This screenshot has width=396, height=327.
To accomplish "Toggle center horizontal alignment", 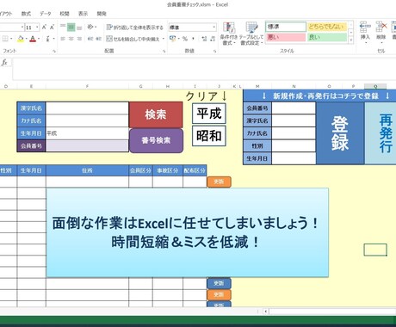I will tap(71, 39).
